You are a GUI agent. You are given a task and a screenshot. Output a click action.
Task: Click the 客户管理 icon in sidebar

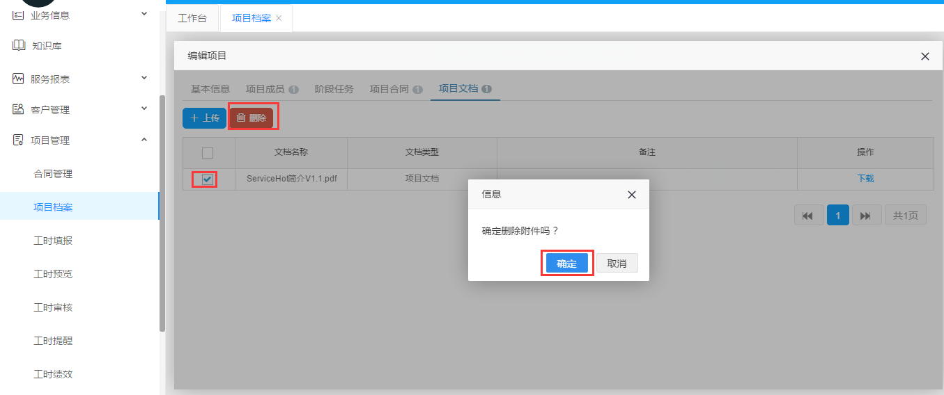coord(19,109)
